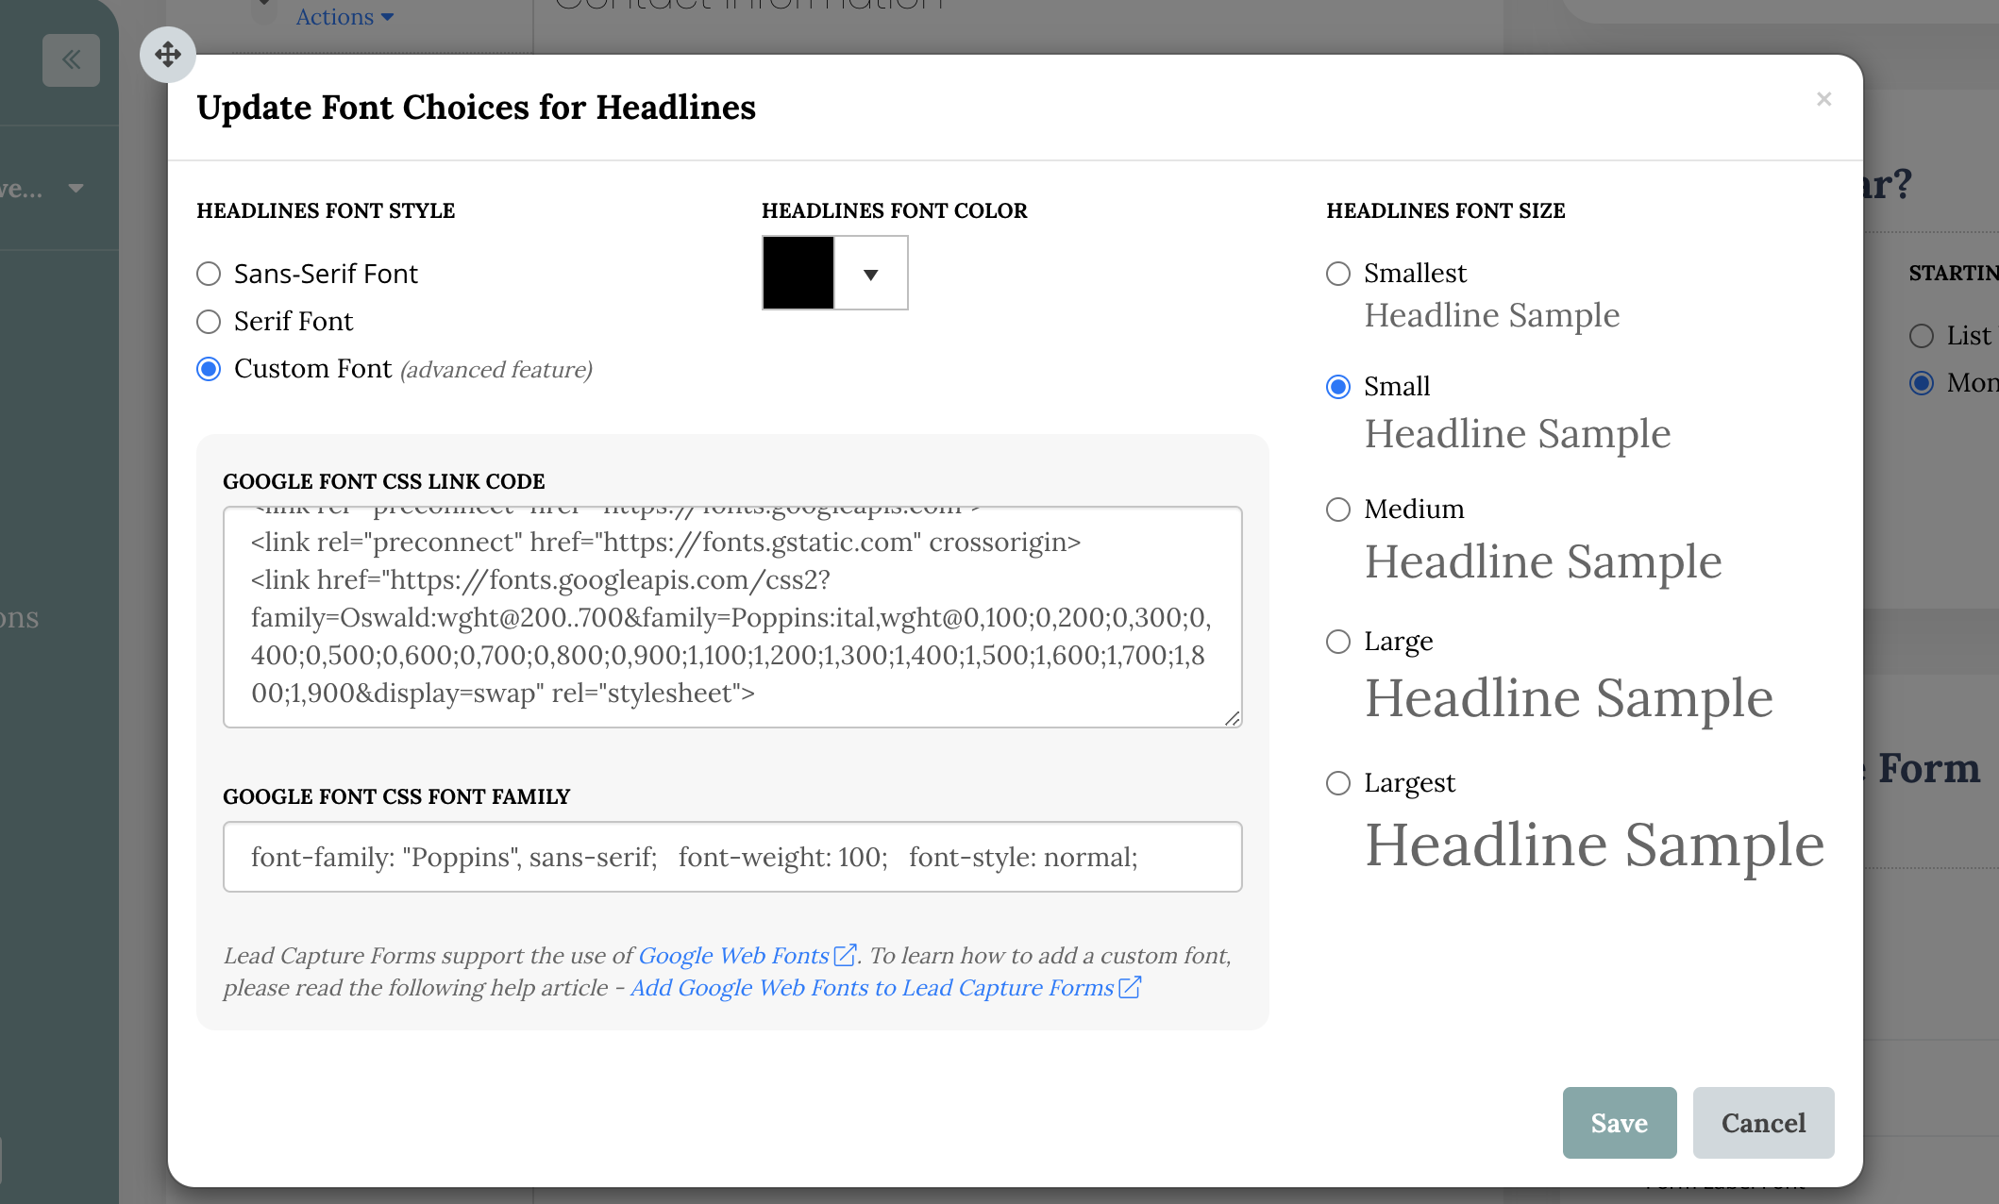Choose Large headline font size
This screenshot has height=1204, width=1999.
point(1338,642)
